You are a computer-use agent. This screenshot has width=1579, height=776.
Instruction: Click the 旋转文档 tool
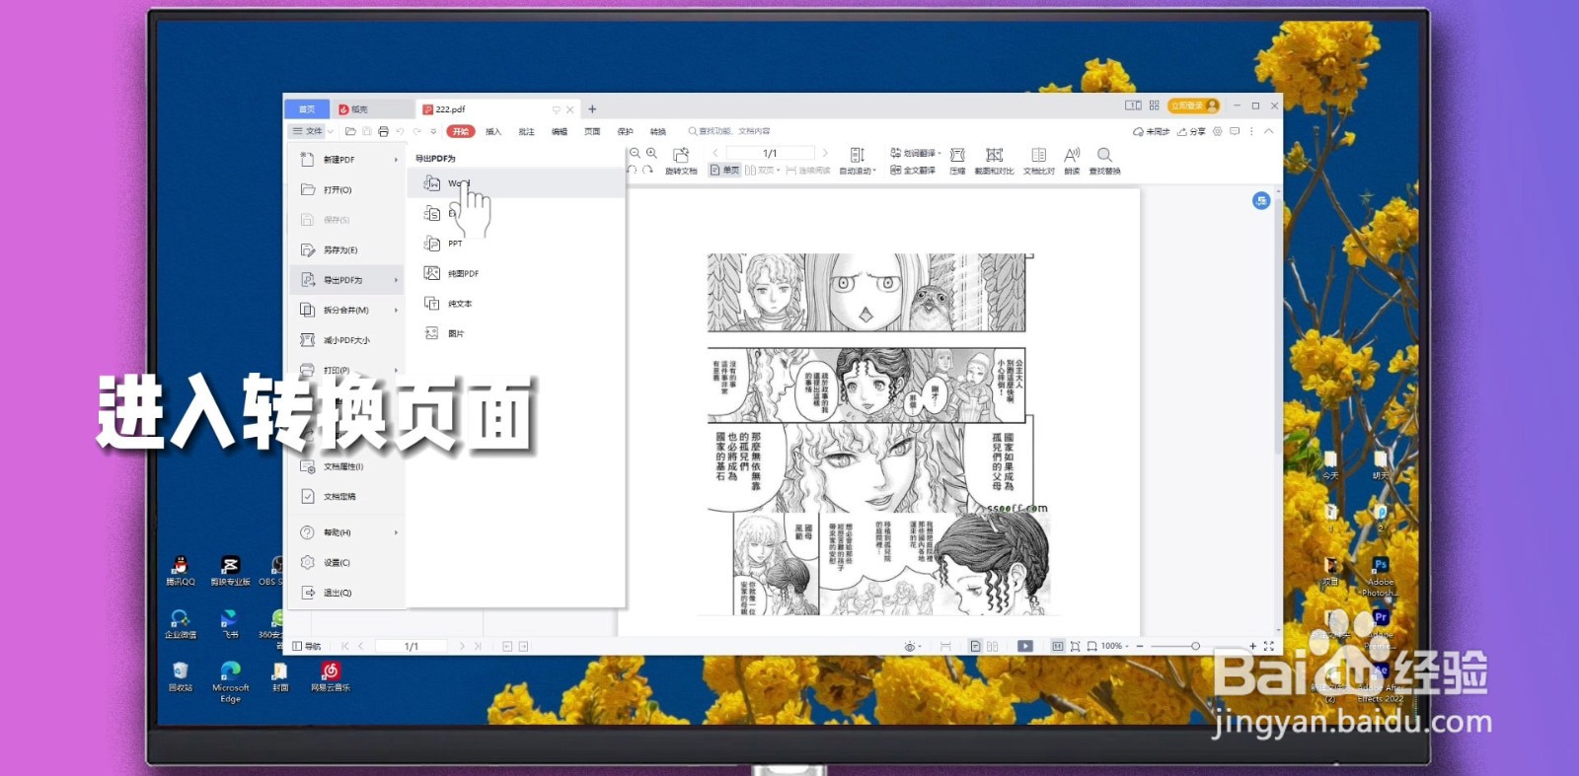pyautogui.click(x=681, y=162)
